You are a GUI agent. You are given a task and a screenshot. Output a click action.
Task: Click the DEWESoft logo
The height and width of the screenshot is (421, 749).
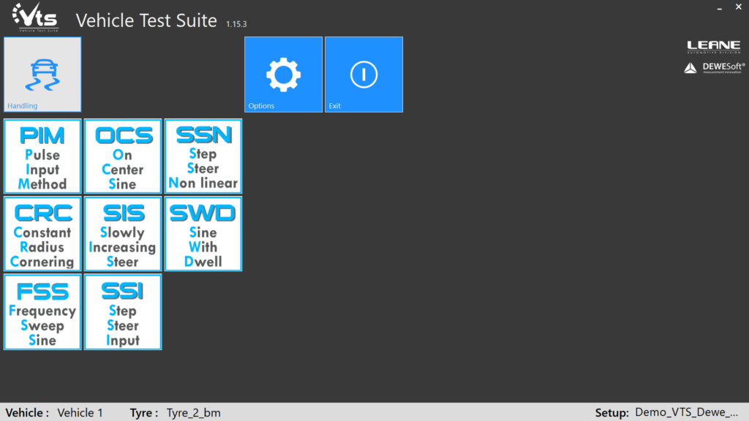pos(715,67)
